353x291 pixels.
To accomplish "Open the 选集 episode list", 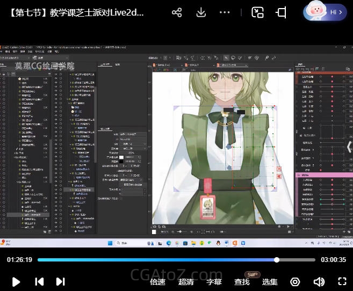I will coord(270,282).
